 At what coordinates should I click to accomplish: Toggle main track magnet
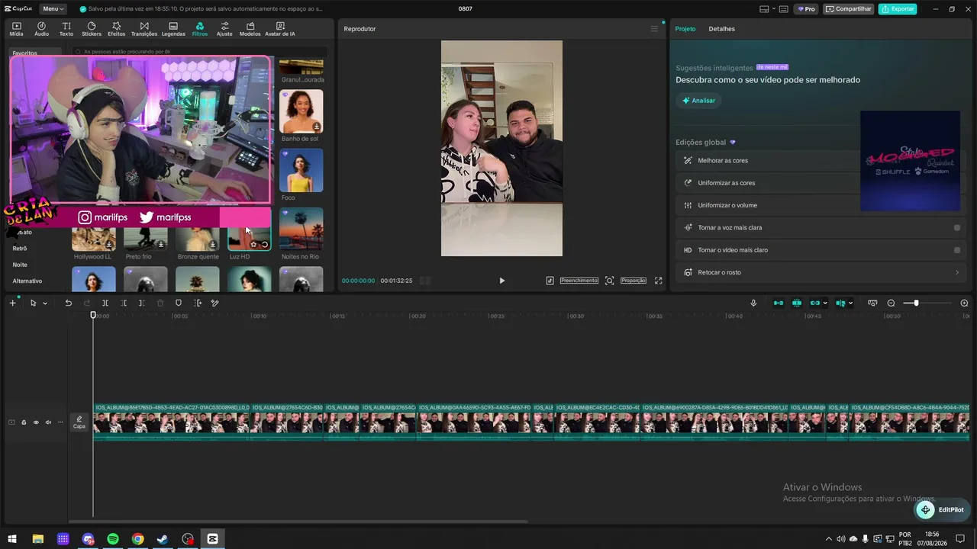pos(779,303)
